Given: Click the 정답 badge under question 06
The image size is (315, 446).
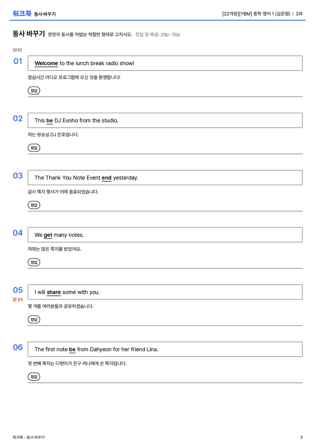Looking at the screenshot, I should 34,376.
